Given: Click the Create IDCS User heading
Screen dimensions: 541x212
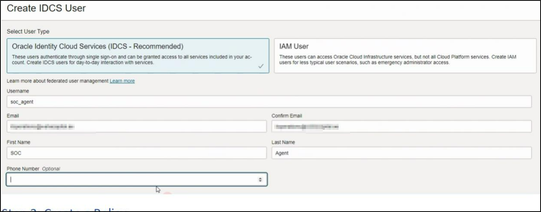Looking at the screenshot, I should pyautogui.click(x=47, y=8).
